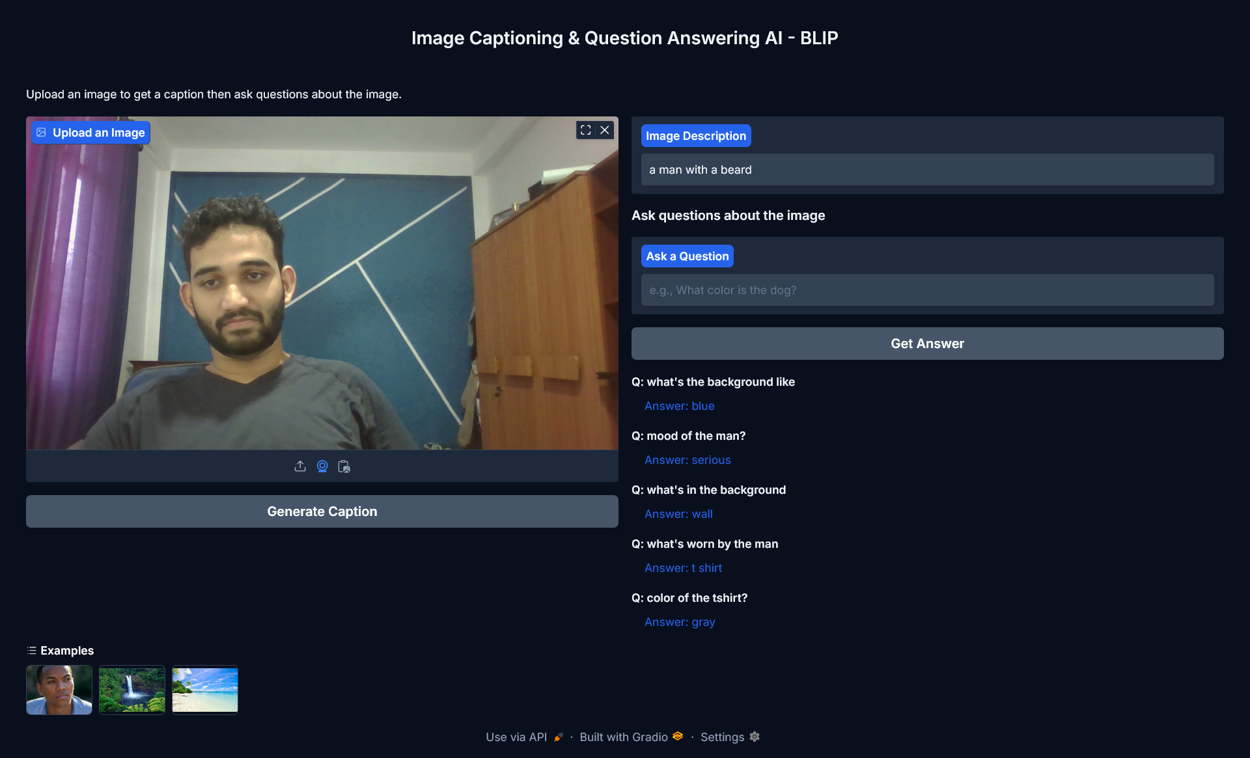Select the webcam capture source icon
Viewport: 1250px width, 758px height.
point(322,466)
